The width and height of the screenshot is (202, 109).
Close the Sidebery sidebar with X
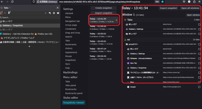[58, 8]
